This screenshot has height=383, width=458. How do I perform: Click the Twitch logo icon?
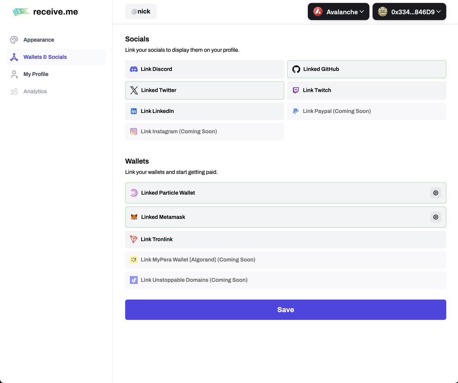(x=296, y=90)
